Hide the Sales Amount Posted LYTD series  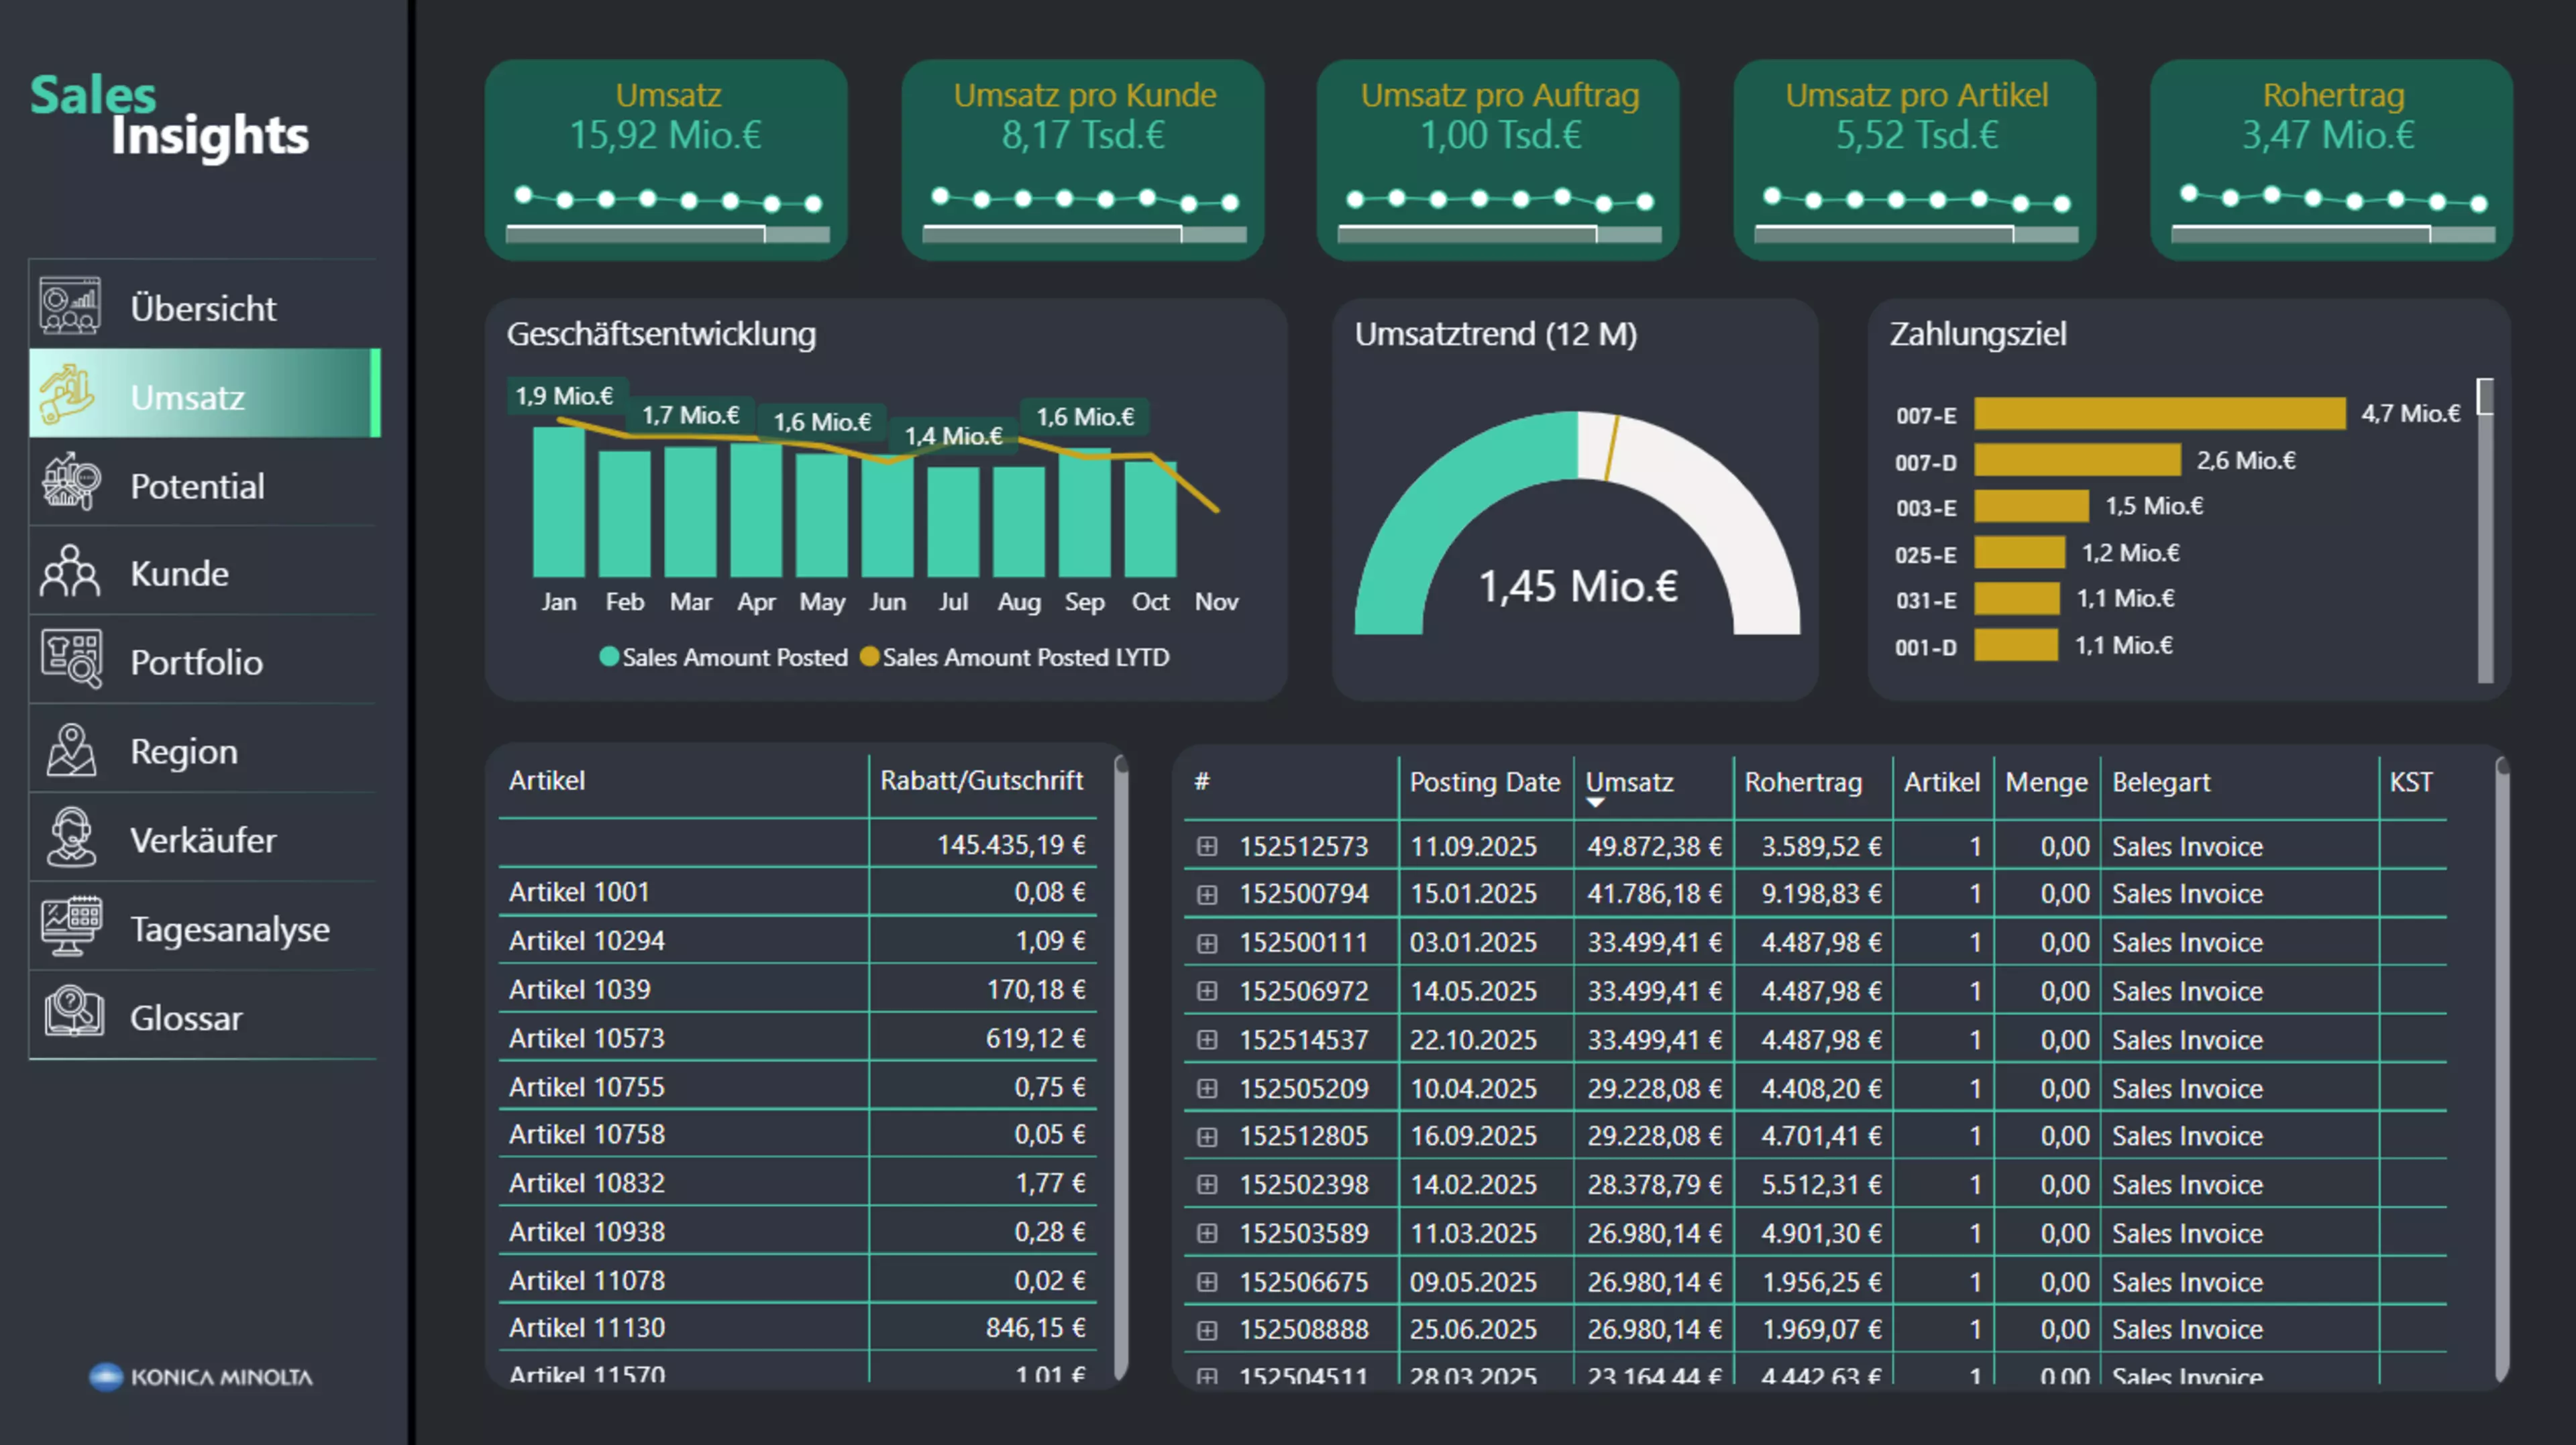(x=1016, y=658)
